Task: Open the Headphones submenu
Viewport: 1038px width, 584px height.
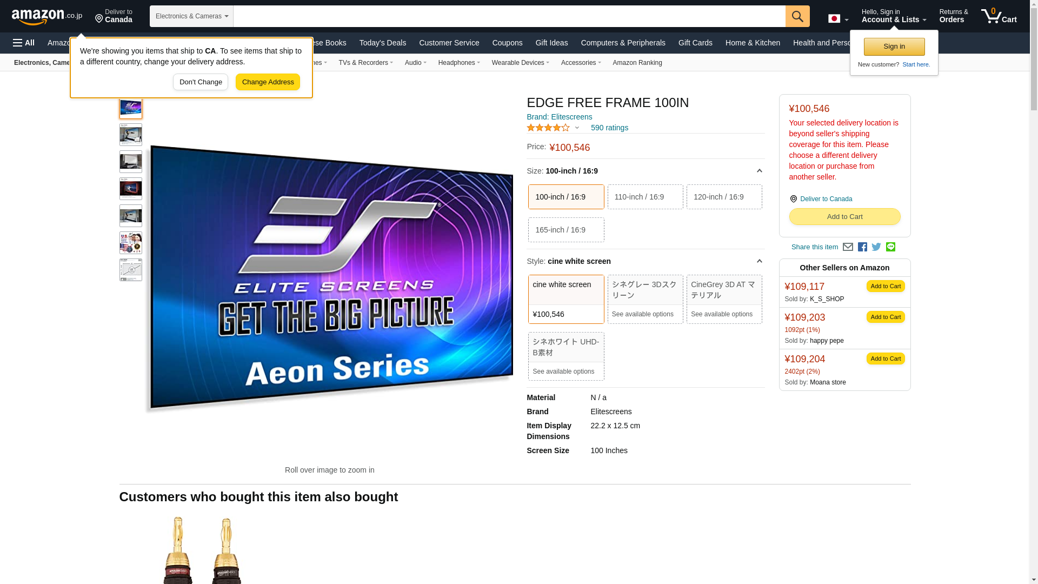Action: (459, 63)
